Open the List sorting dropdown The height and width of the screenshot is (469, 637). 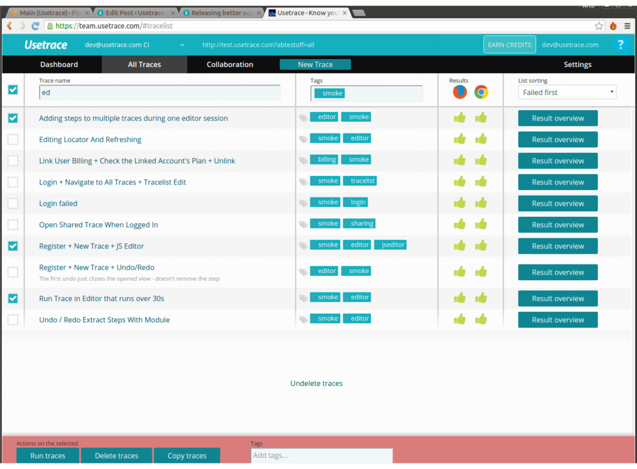(567, 93)
